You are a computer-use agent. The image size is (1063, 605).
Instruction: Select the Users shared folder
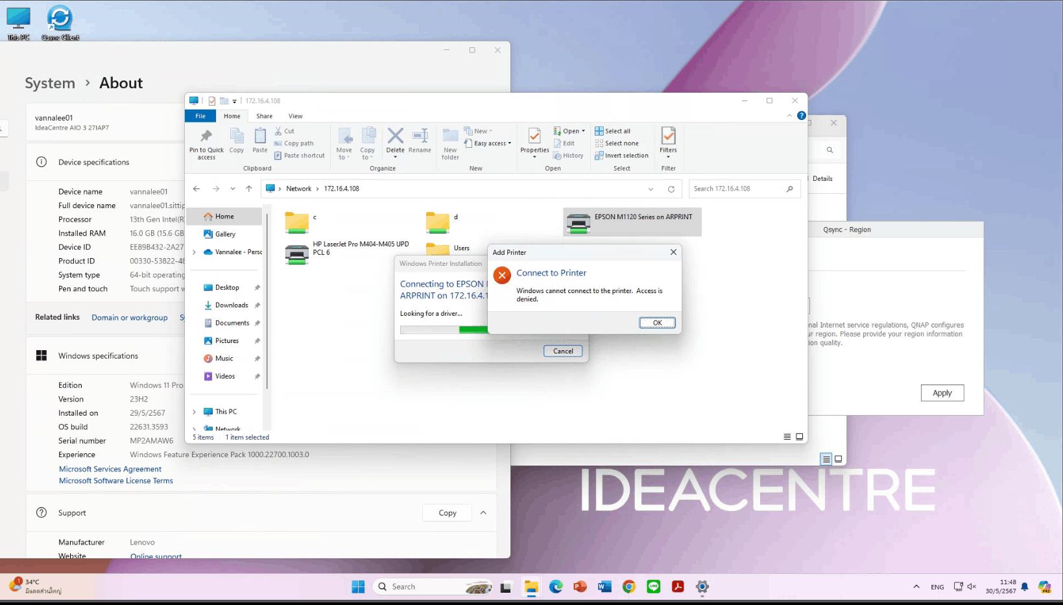(x=448, y=248)
